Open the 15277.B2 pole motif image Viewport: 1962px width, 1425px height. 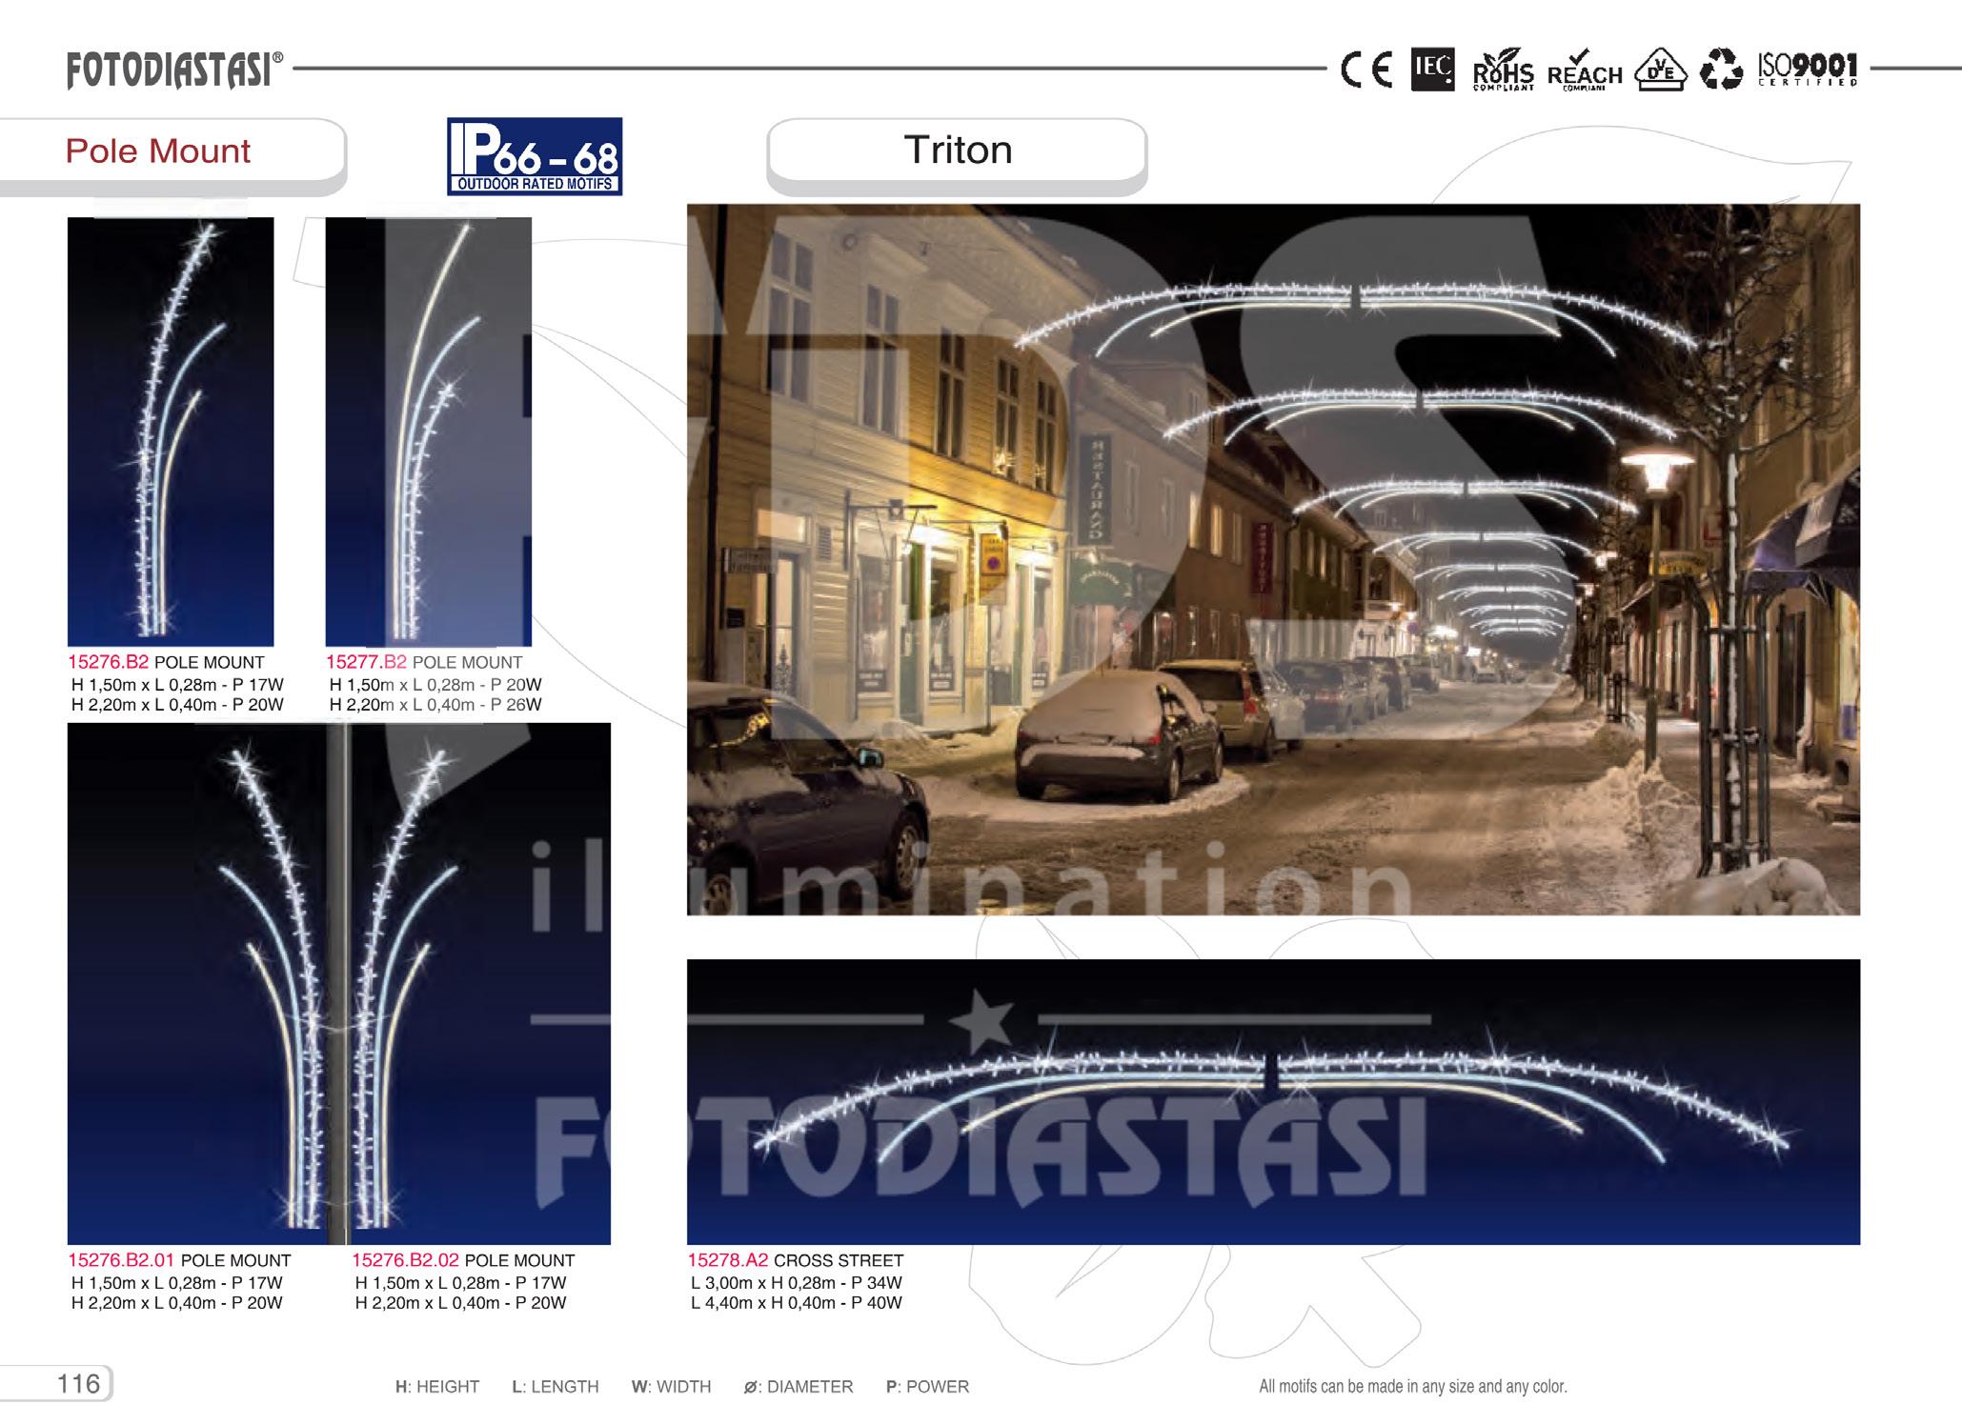point(428,432)
